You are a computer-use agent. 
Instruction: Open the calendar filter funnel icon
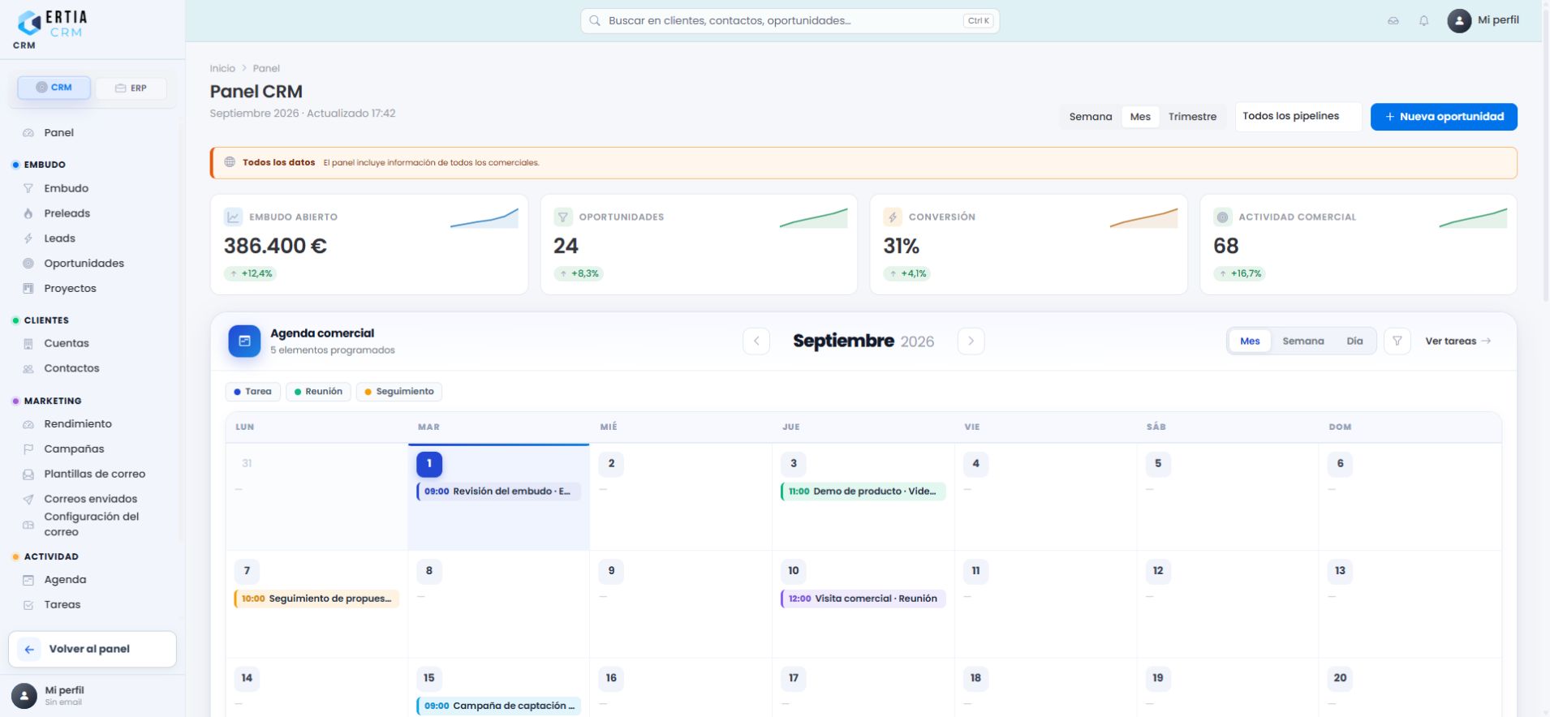pyautogui.click(x=1397, y=341)
